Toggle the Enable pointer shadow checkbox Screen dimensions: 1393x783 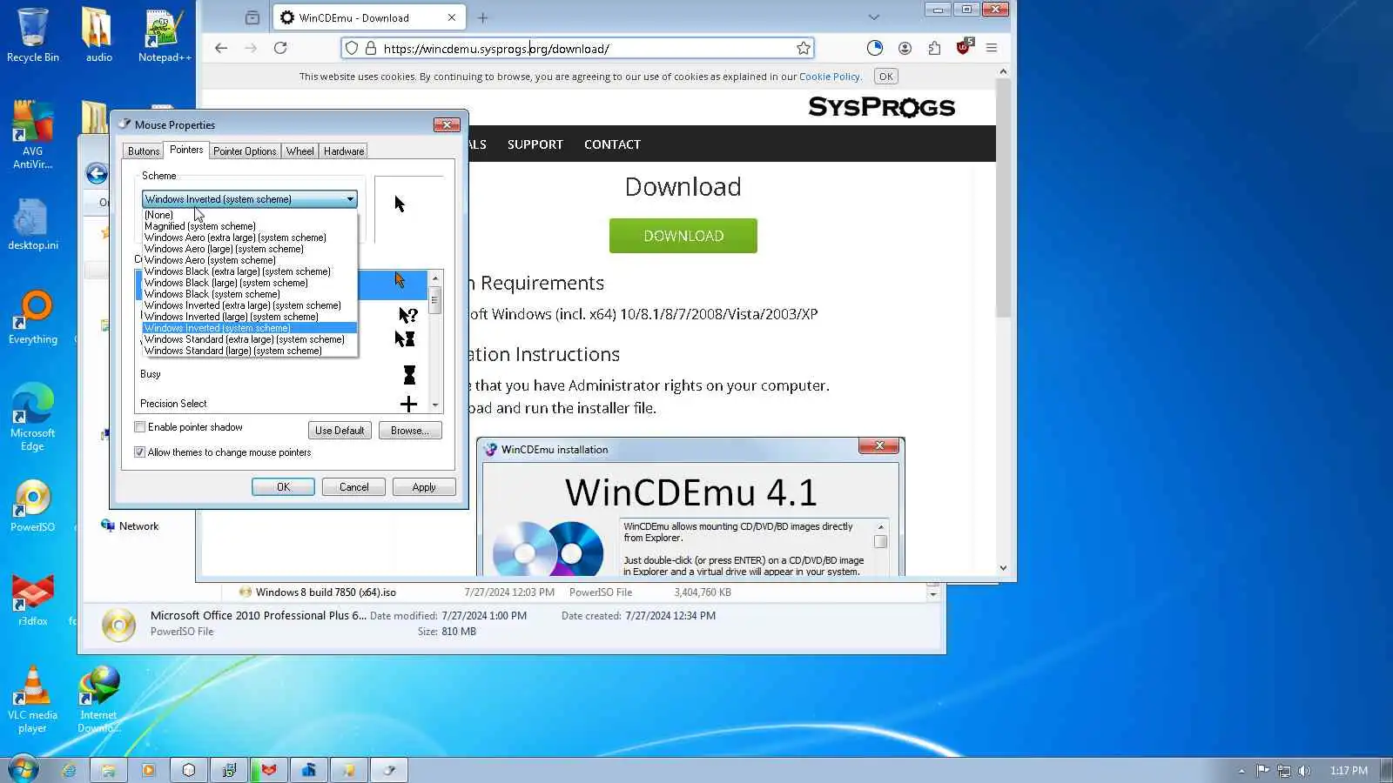pos(139,427)
